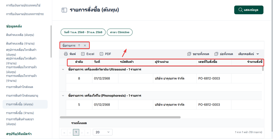This screenshot has width=273, height=139.
Task: Collapse the เครื่องโฟโน (Phonophoresis) group
Action: [63, 95]
